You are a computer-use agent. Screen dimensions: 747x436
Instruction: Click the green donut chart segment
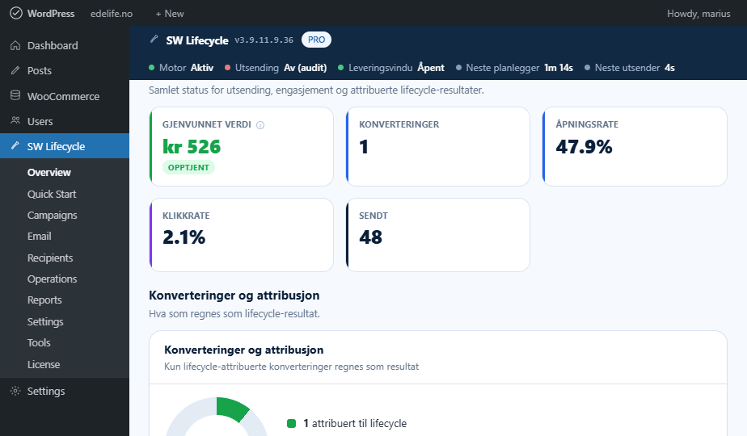pos(231,408)
